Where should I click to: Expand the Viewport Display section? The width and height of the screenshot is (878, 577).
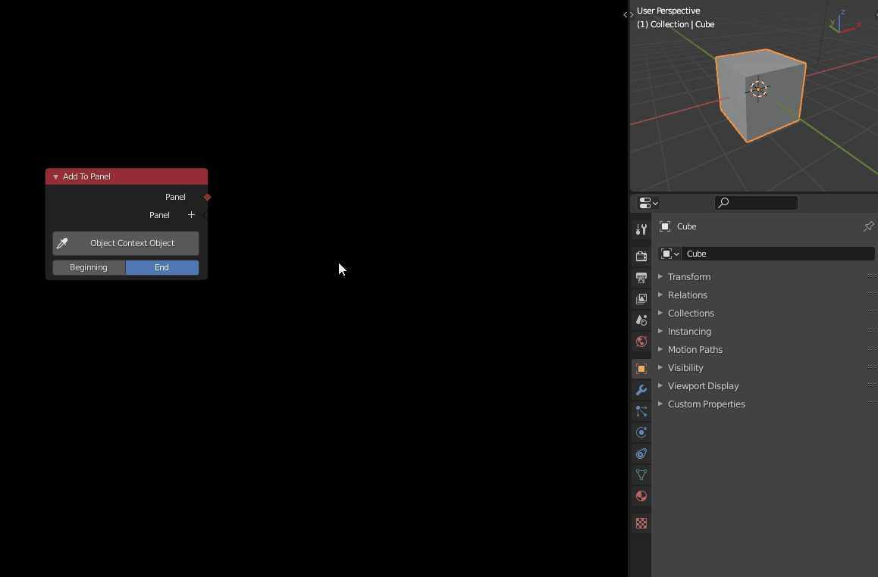(x=704, y=385)
